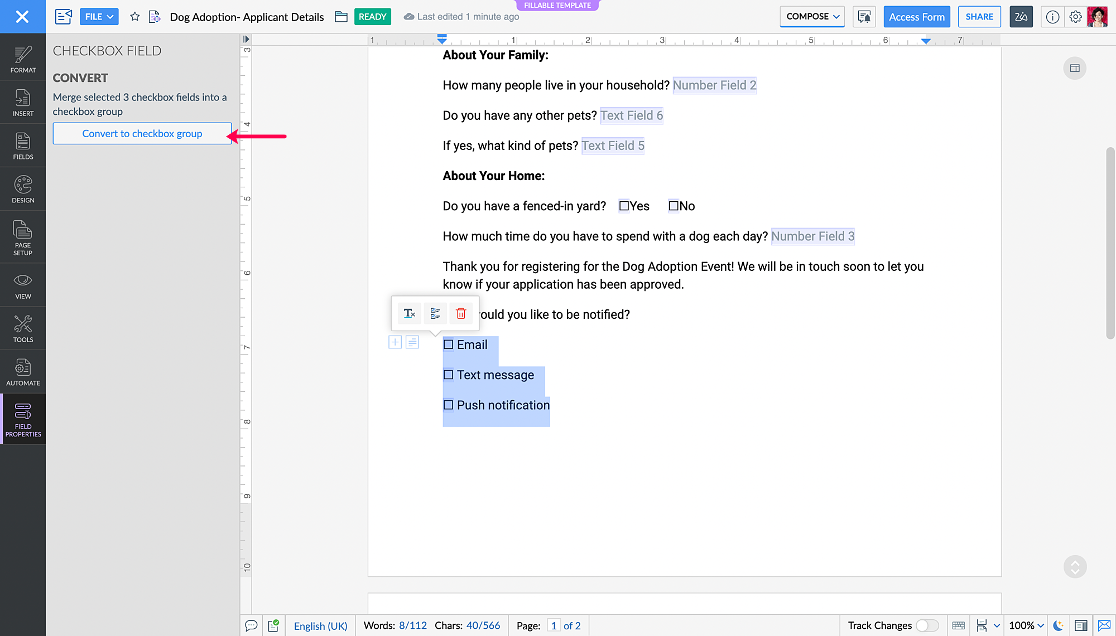Image resolution: width=1116 pixels, height=636 pixels.
Task: Click the Access Form button
Action: pos(917,17)
